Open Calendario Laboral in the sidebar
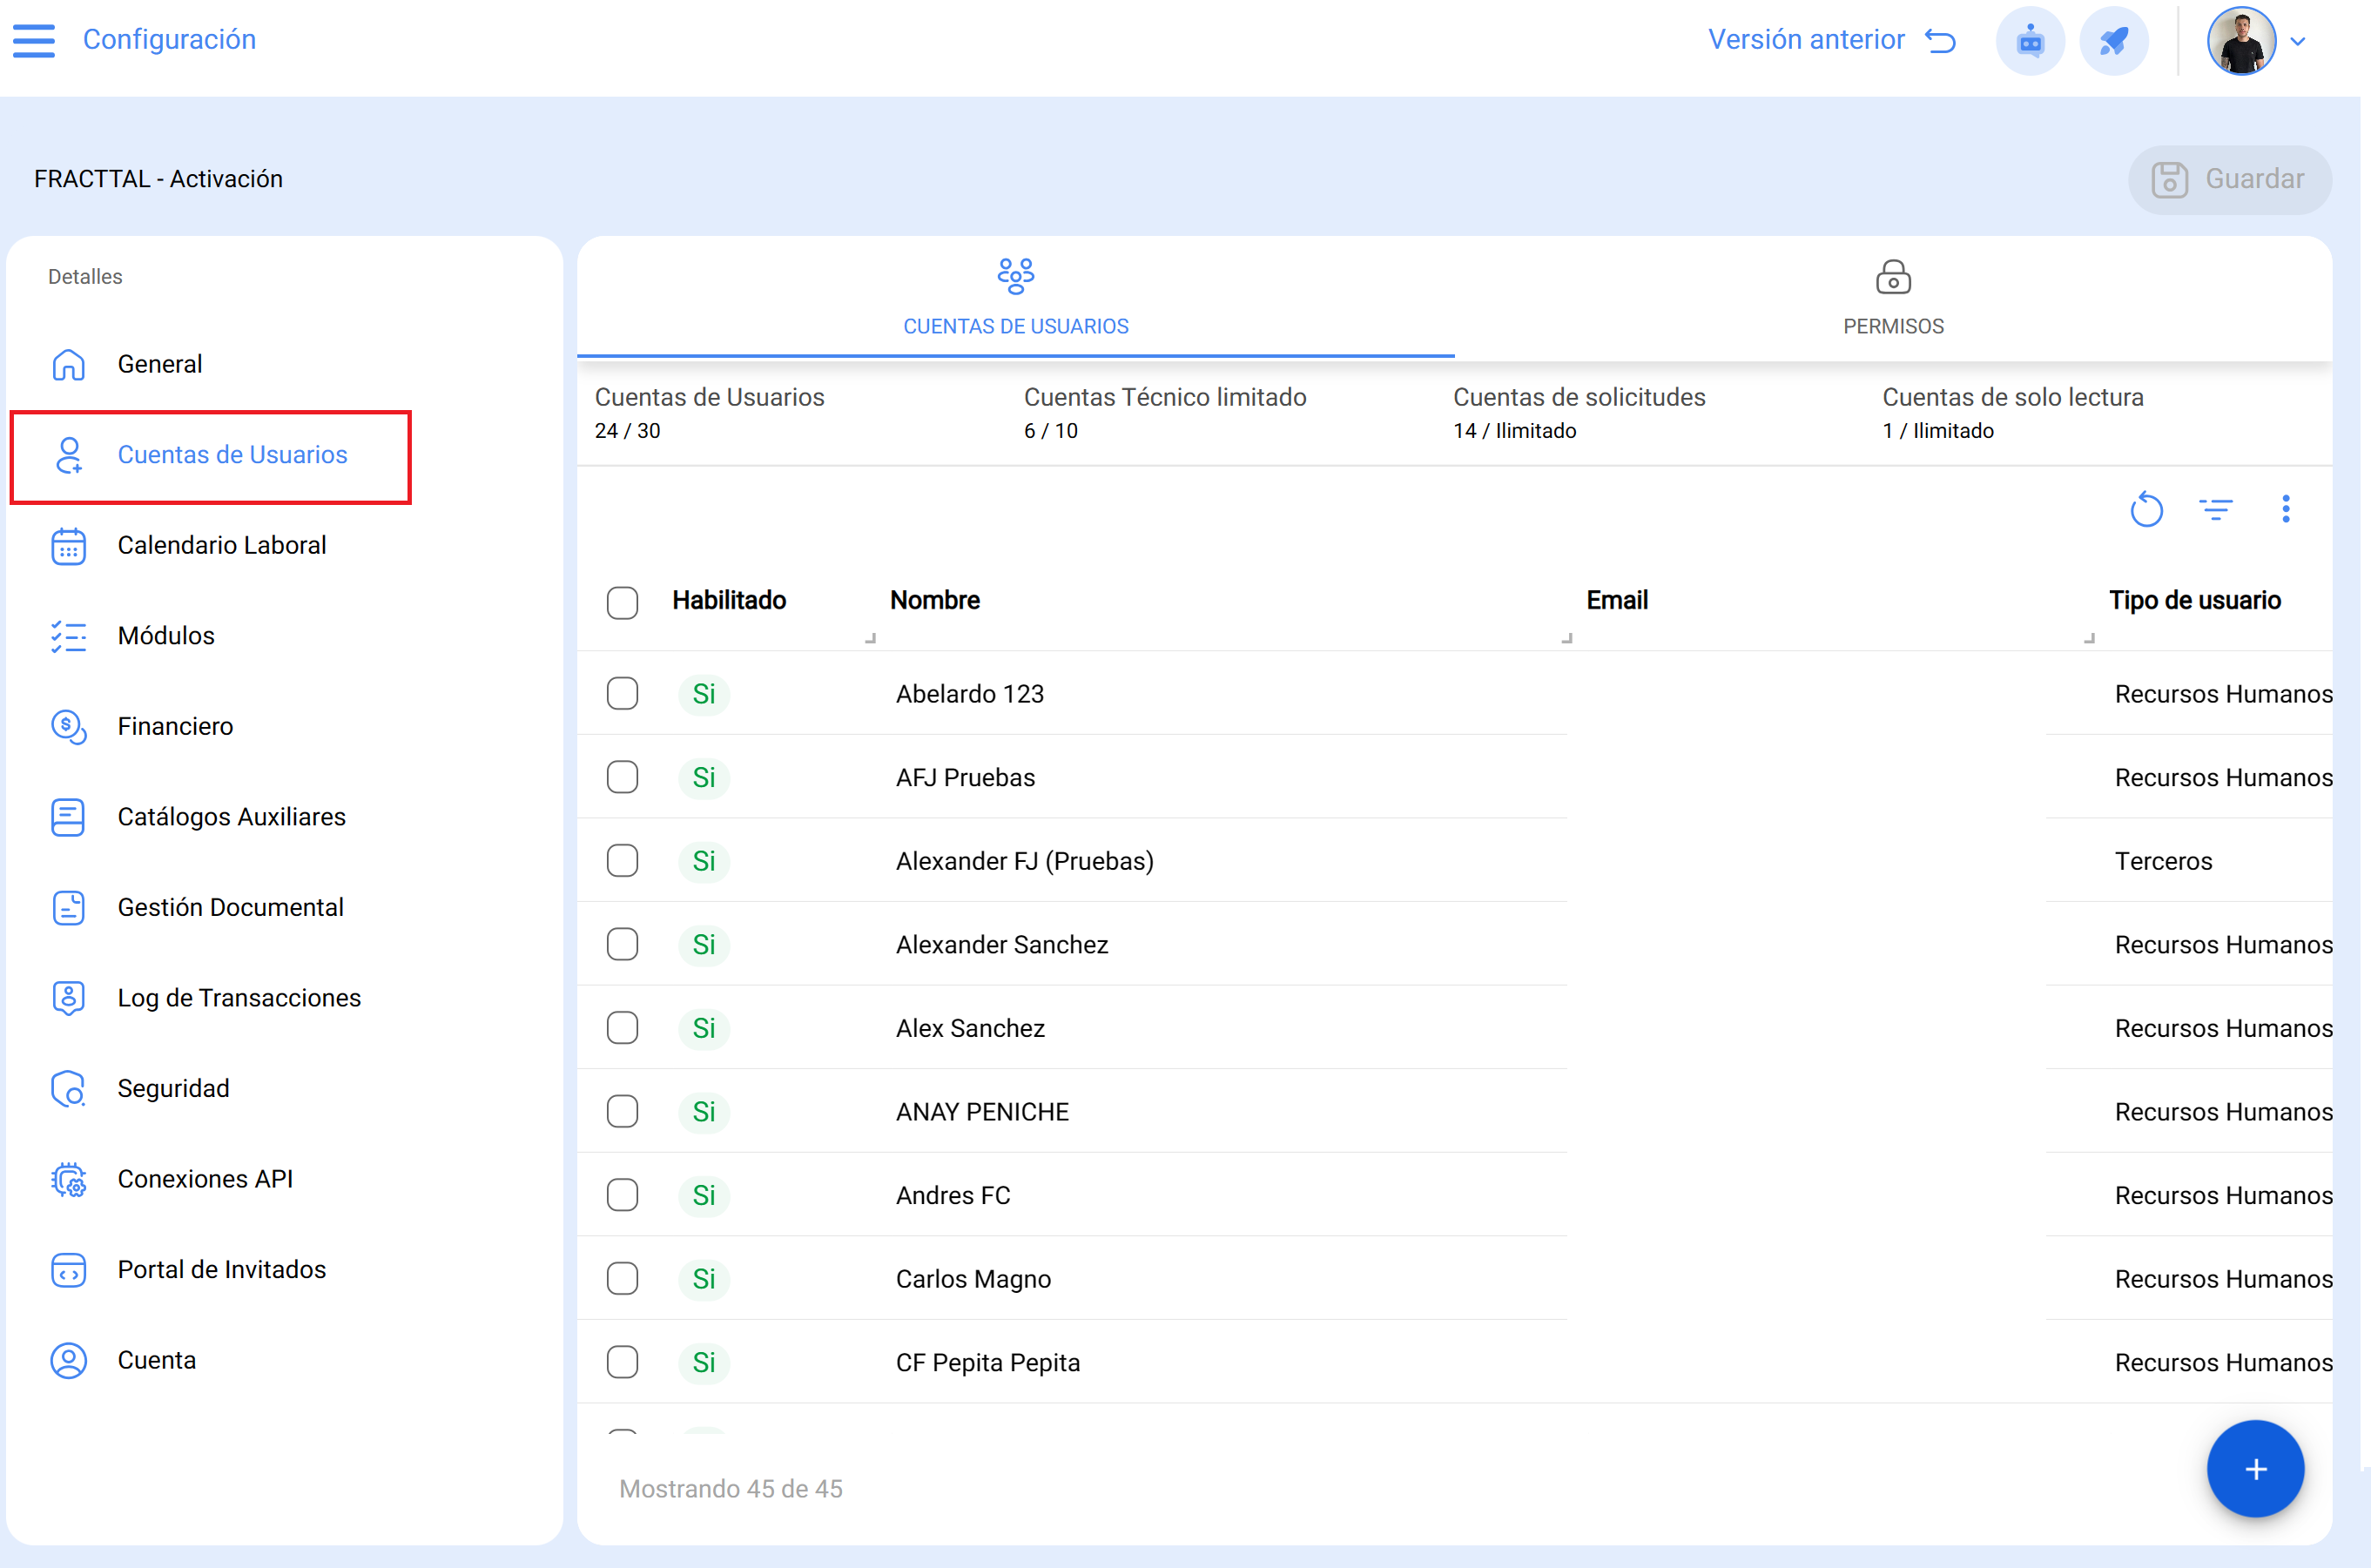The image size is (2371, 1568). pyautogui.click(x=221, y=545)
